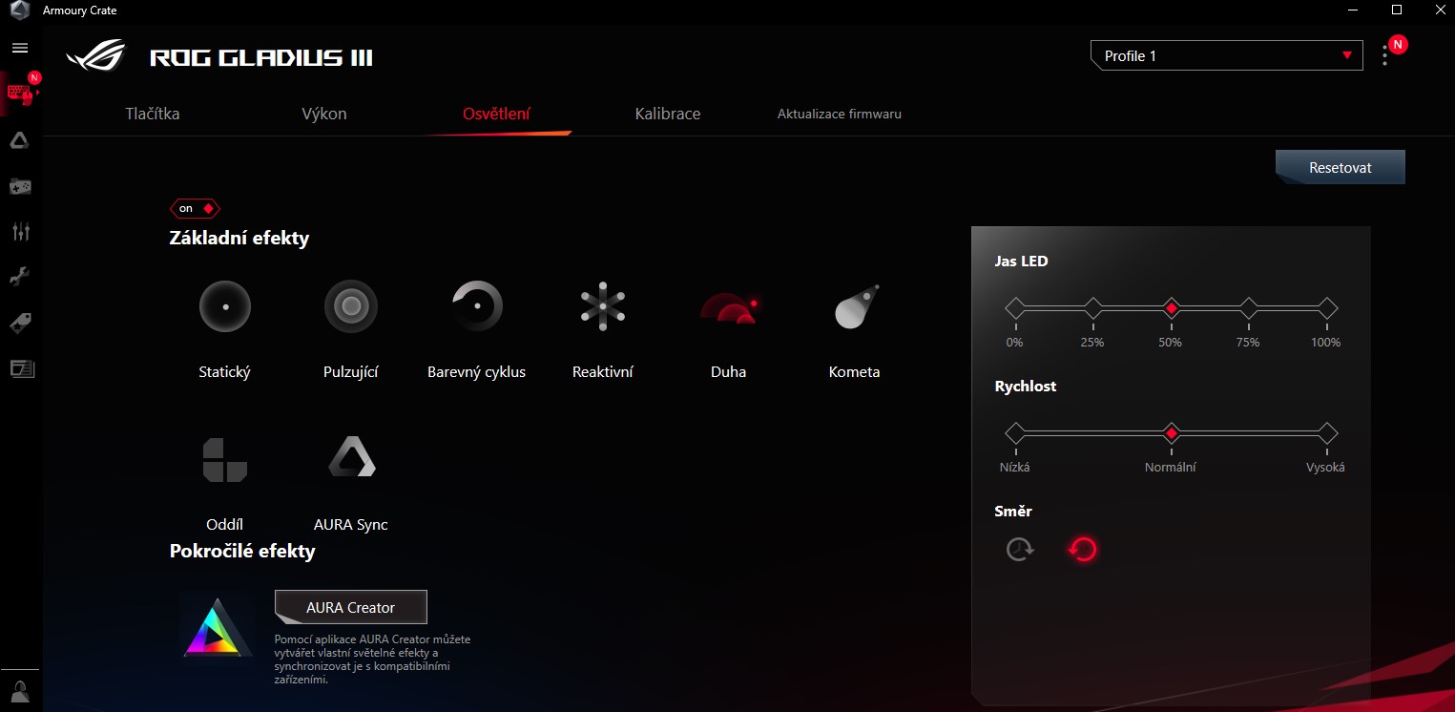Select the Statický lighting effect icon
Viewport: 1455px width, 712px height.
pos(225,306)
